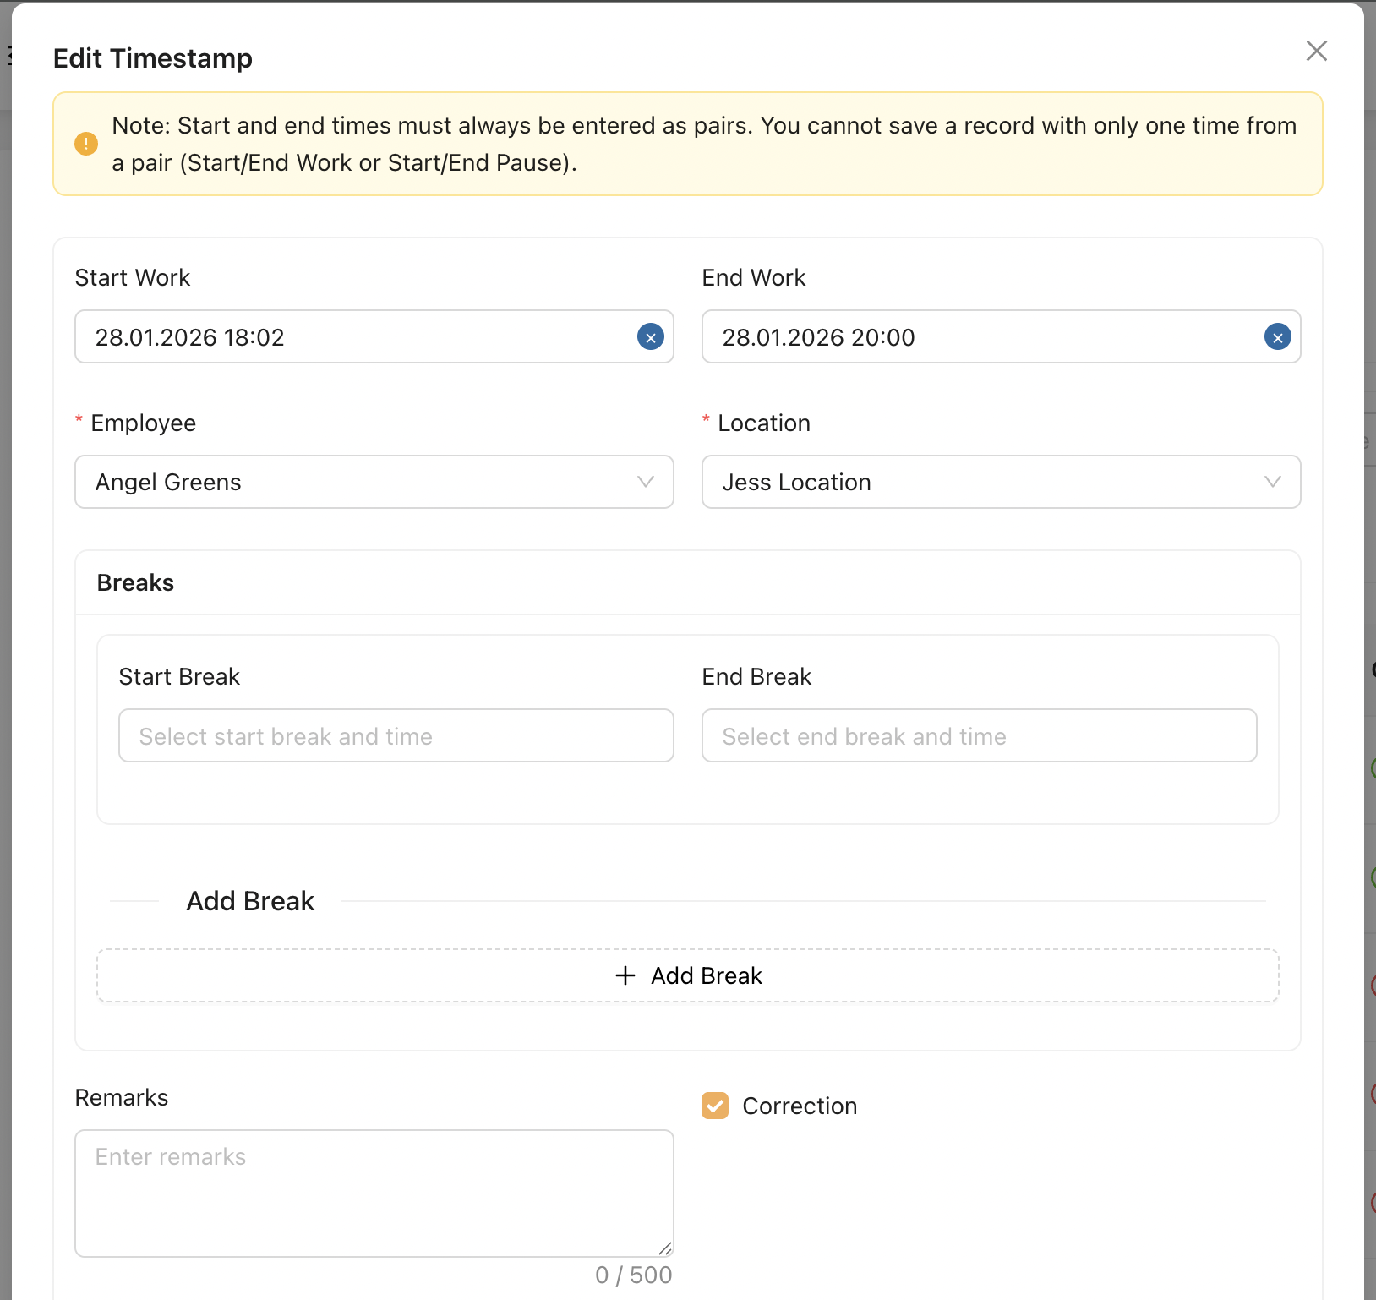Open the Location dropdown showing Jess Location

(980, 482)
